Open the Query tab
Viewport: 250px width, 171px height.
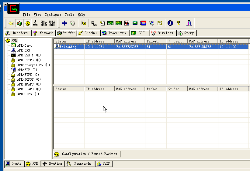(186, 33)
